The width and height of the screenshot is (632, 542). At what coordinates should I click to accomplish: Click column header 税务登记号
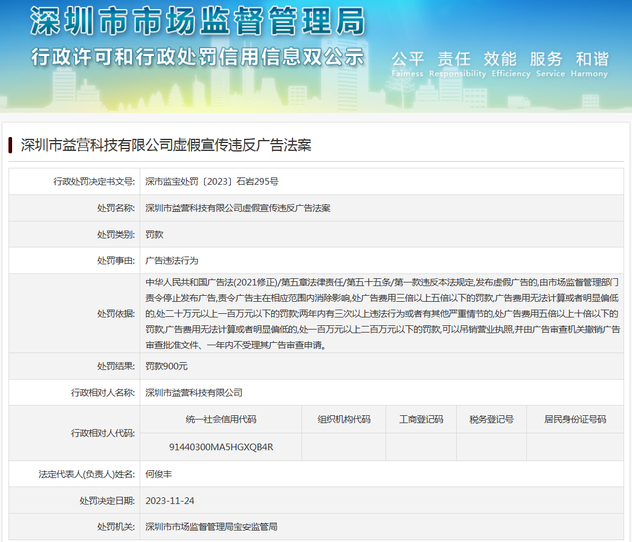(x=491, y=419)
